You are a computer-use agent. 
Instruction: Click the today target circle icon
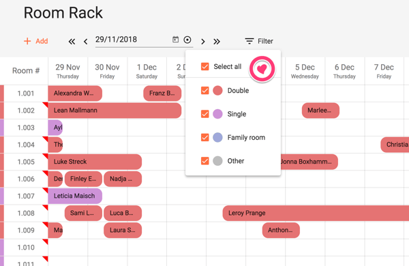pyautogui.click(x=187, y=40)
